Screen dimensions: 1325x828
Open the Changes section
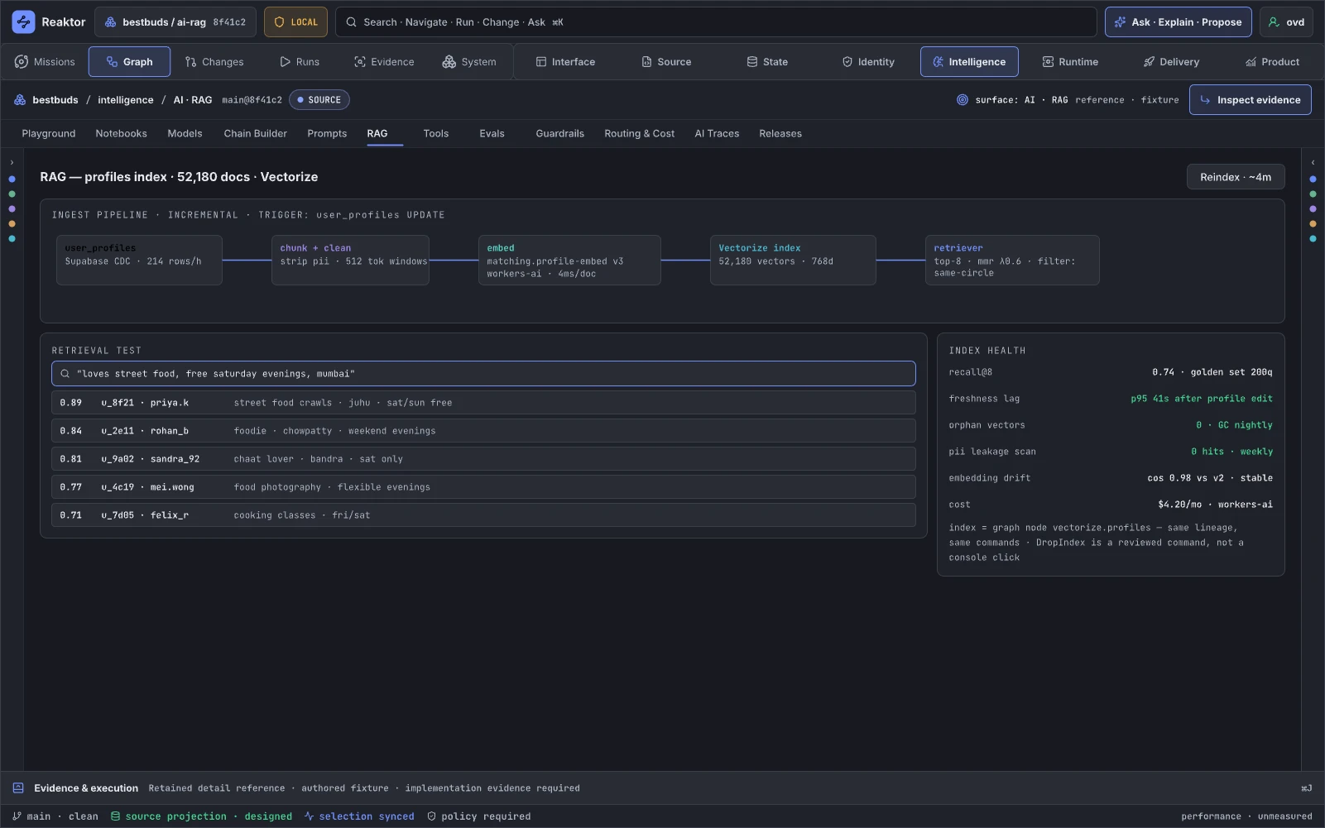click(214, 62)
